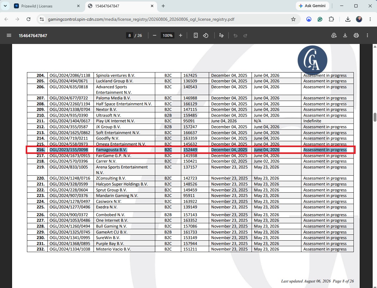Image resolution: width=377 pixels, height=288 pixels.
Task: Click Combobed N.V. cell
Action: click(x=124, y=215)
